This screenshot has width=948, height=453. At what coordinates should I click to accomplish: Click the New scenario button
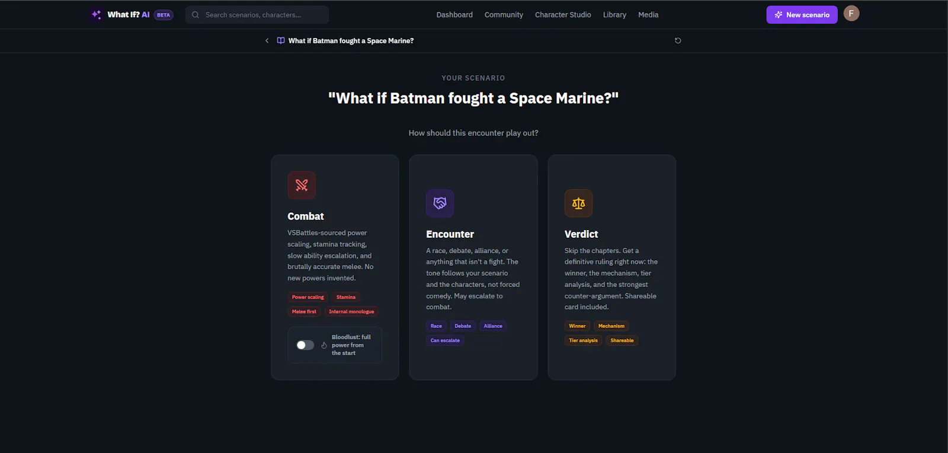[x=802, y=15]
